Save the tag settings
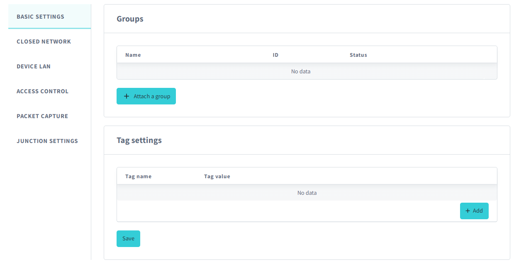Viewport: 531px width, 264px height. [128, 239]
